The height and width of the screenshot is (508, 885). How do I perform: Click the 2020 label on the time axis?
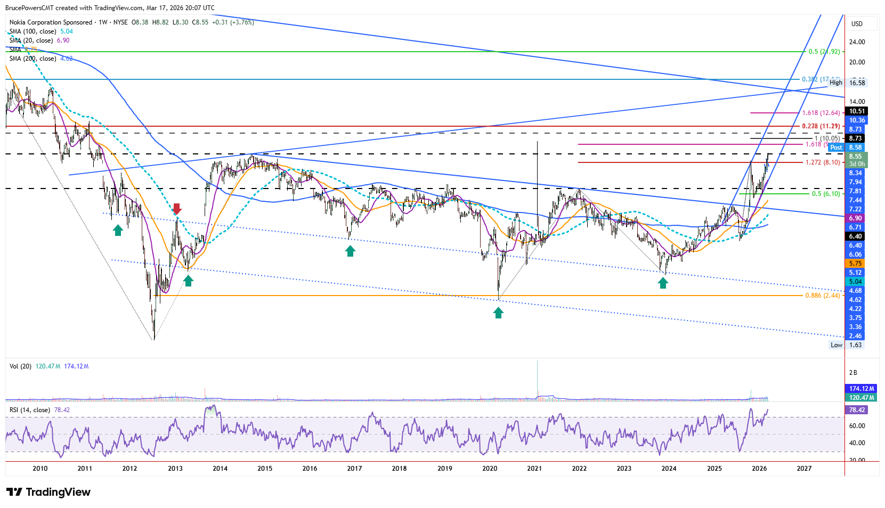(490, 469)
